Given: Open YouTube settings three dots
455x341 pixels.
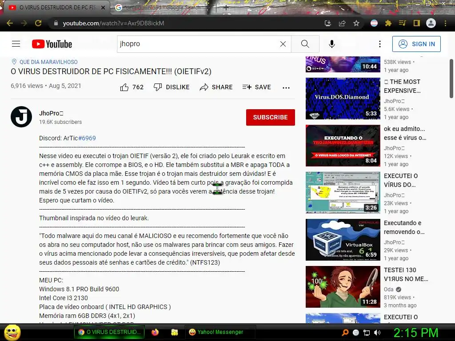Looking at the screenshot, I should point(379,44).
